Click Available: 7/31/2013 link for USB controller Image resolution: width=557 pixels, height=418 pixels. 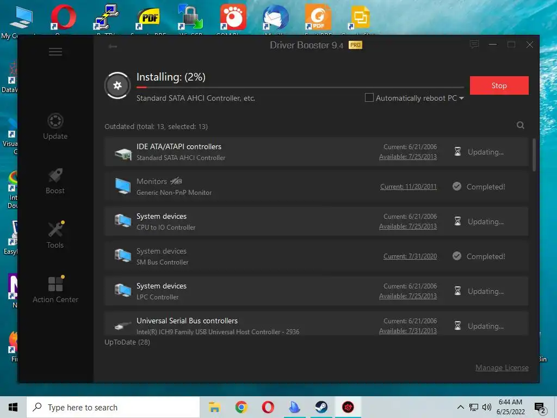pos(408,330)
